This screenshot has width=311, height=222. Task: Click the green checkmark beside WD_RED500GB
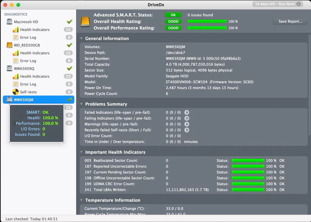coord(69,45)
